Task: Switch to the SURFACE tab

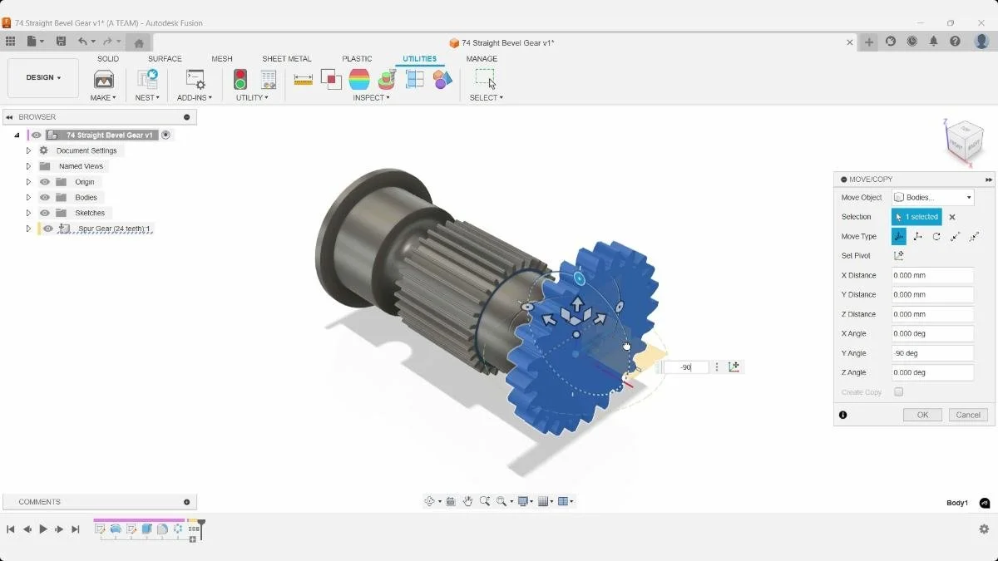Action: (165, 59)
